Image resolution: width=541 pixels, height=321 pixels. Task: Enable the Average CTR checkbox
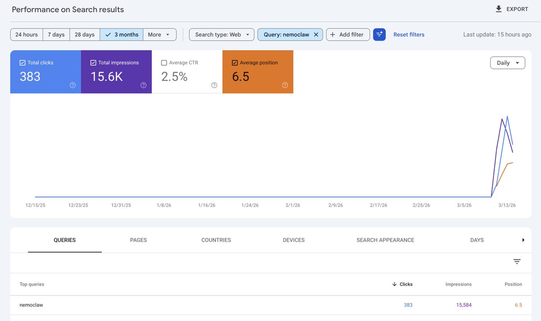164,63
